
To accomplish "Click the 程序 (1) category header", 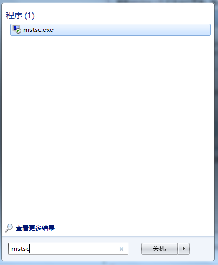I will pos(20,16).
